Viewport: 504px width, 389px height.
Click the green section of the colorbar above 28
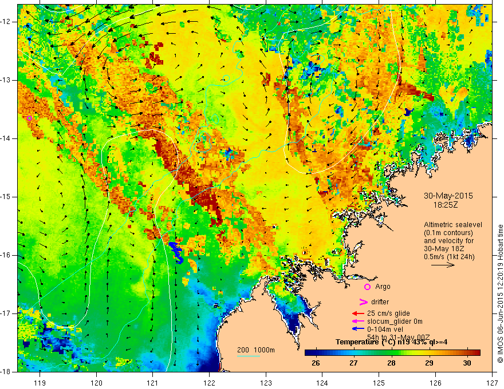click(x=392, y=353)
